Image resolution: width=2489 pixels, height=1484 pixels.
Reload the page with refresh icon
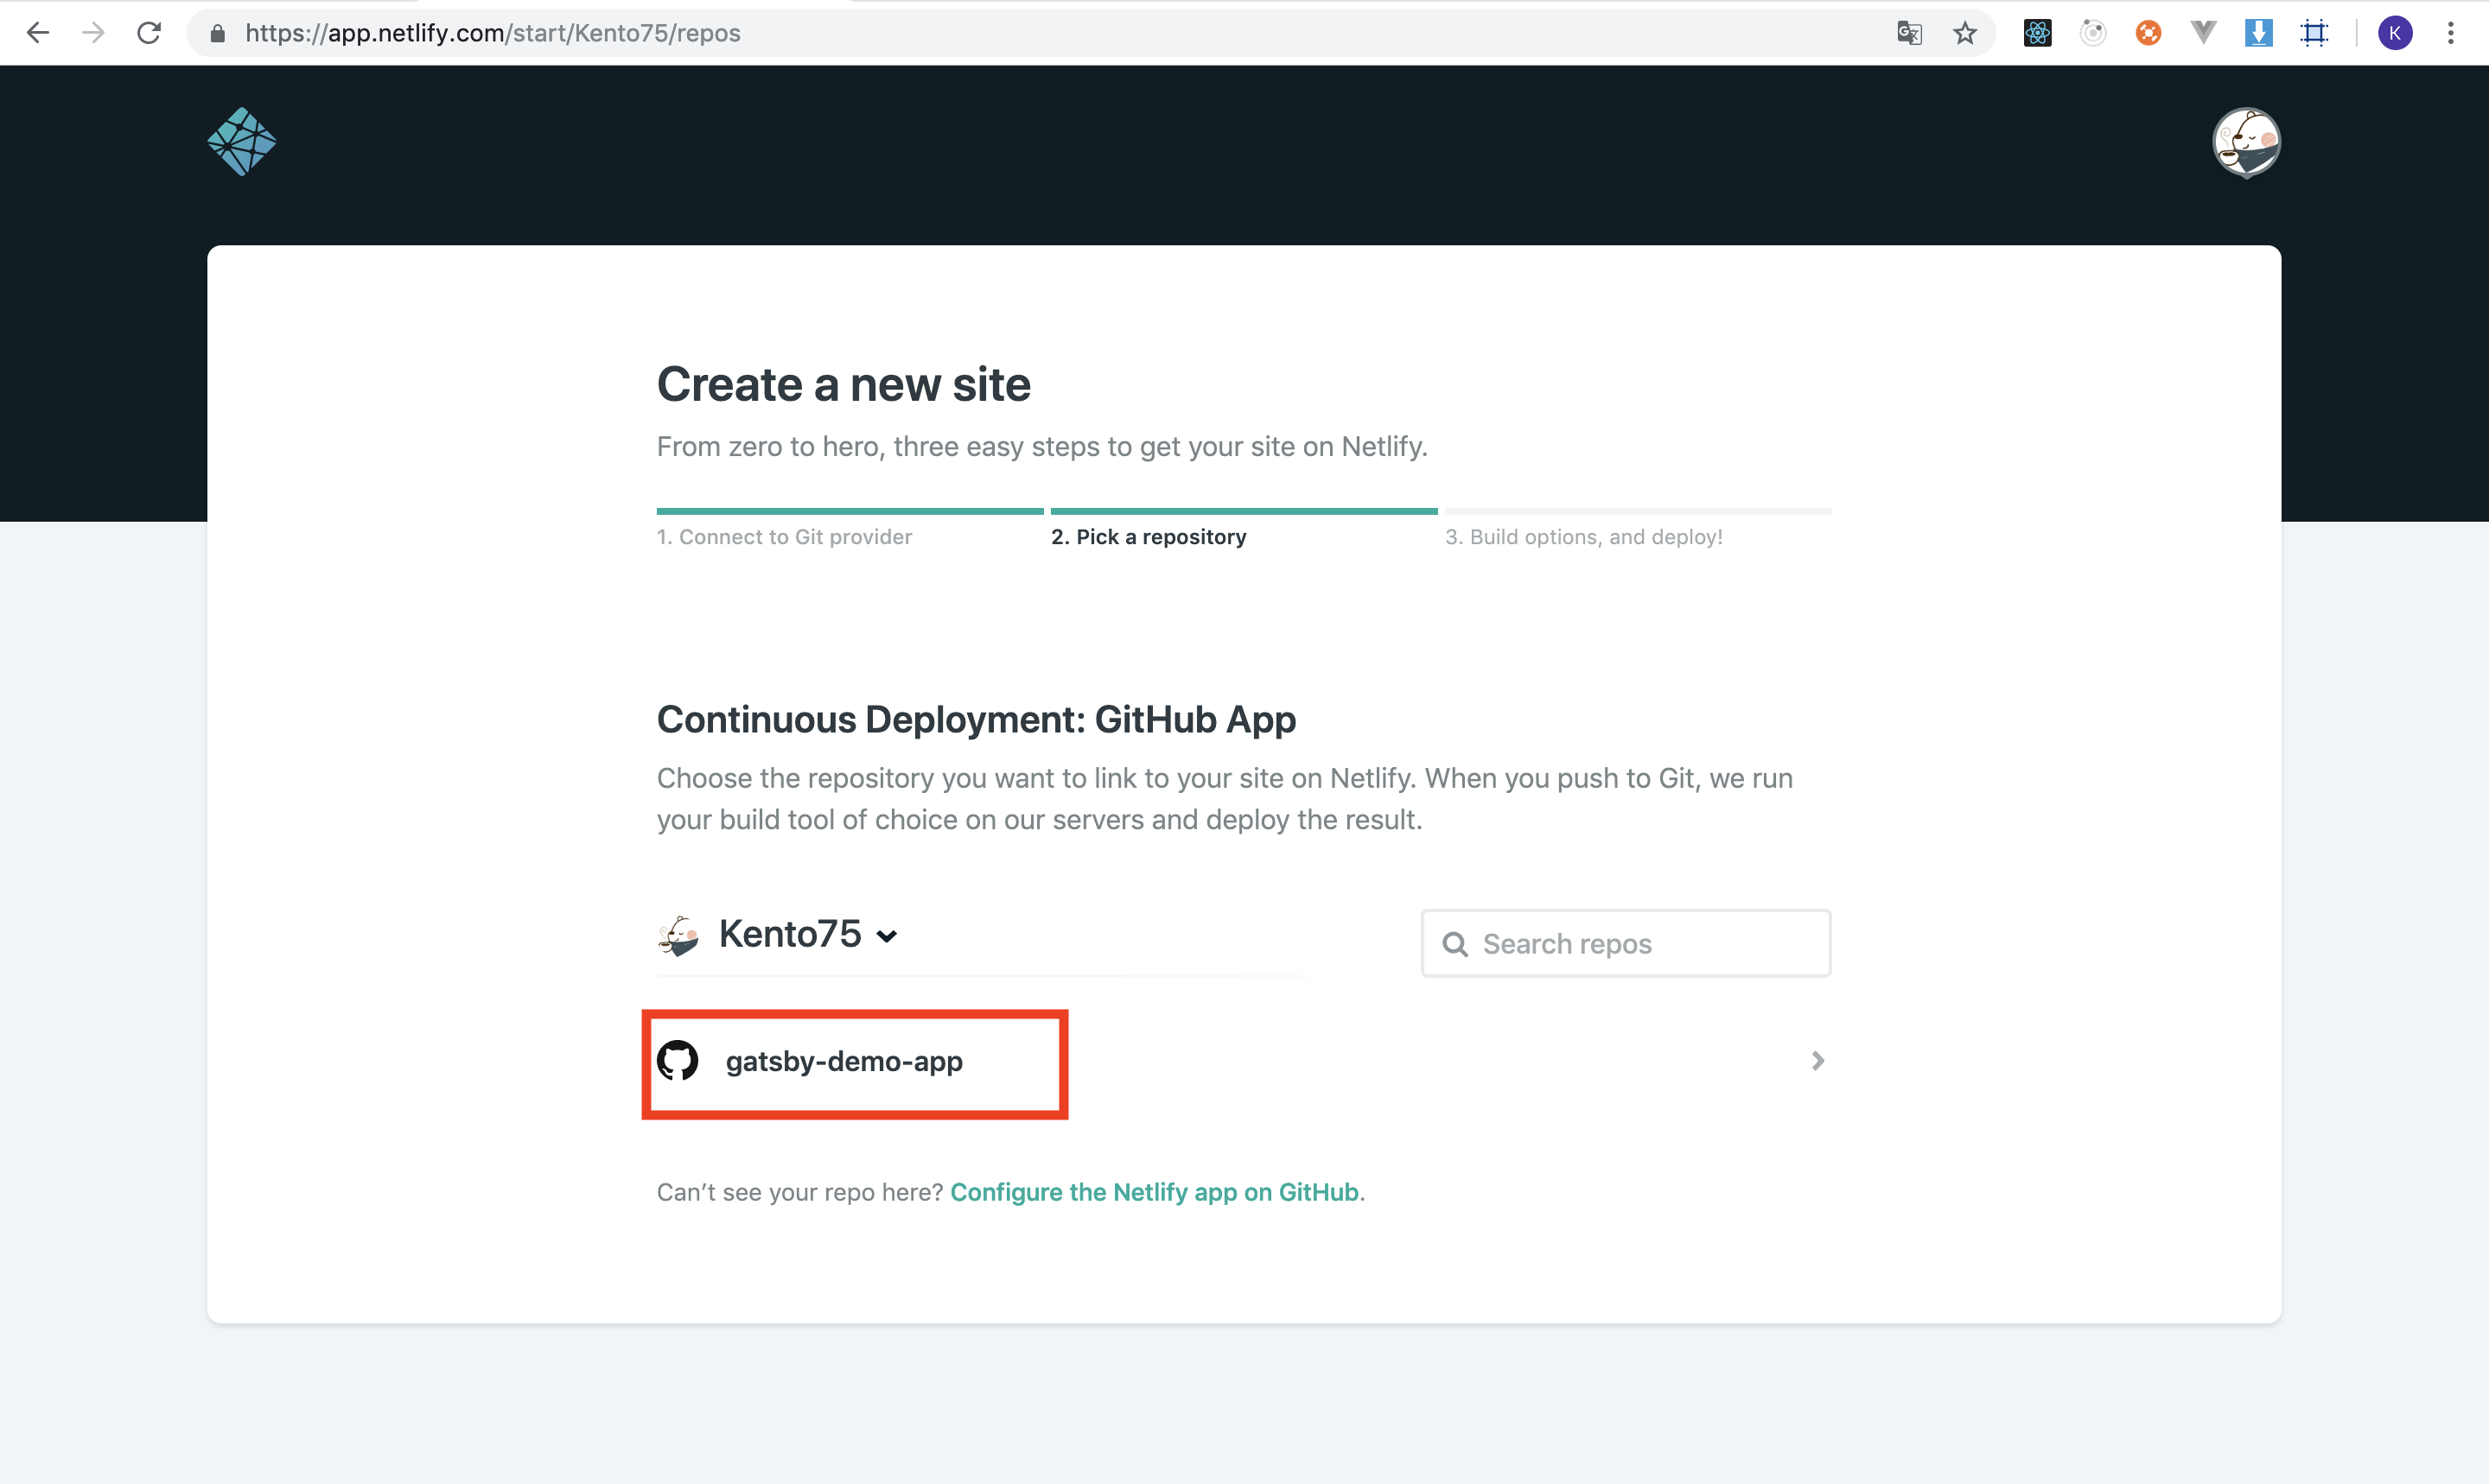pos(149,33)
